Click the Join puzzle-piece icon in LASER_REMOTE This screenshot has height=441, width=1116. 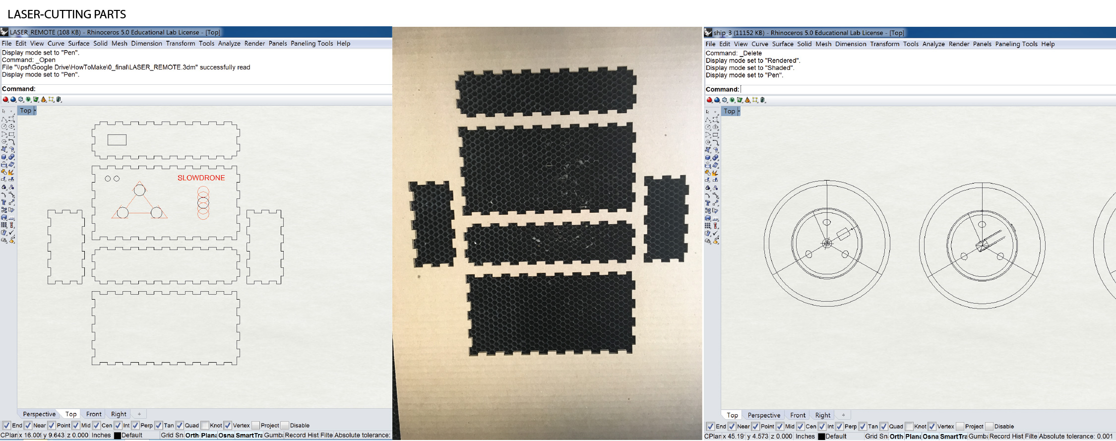click(4, 172)
